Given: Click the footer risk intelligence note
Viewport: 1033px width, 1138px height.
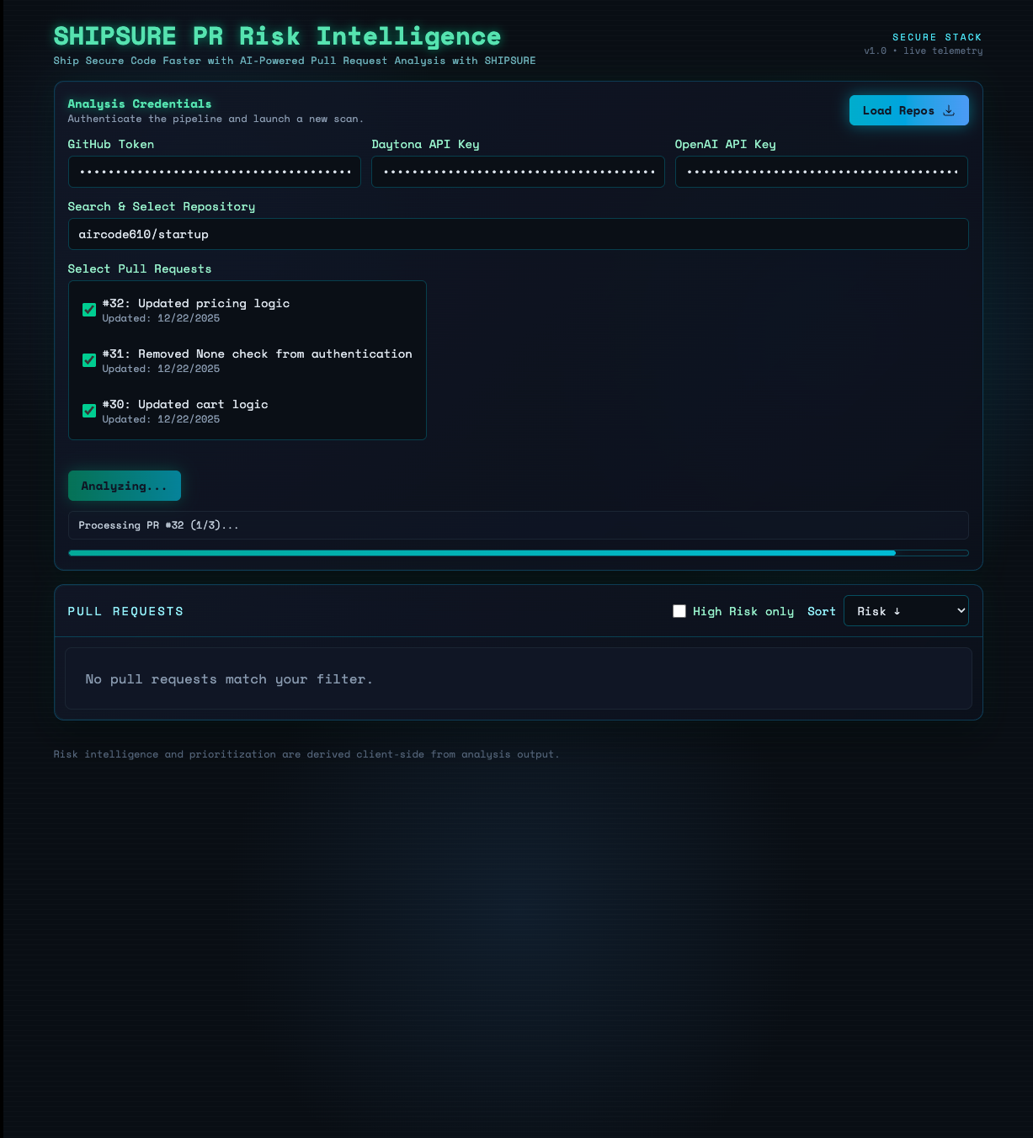Looking at the screenshot, I should pos(306,754).
